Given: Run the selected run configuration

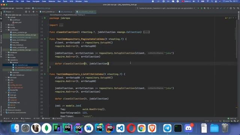Looking at the screenshot, I should 198,8.
